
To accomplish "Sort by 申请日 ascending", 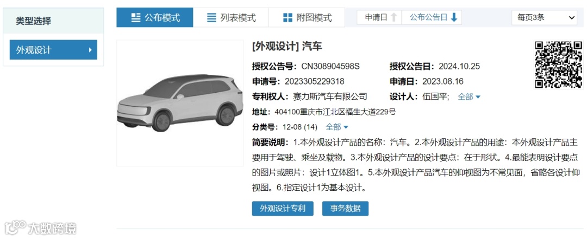I will (379, 17).
